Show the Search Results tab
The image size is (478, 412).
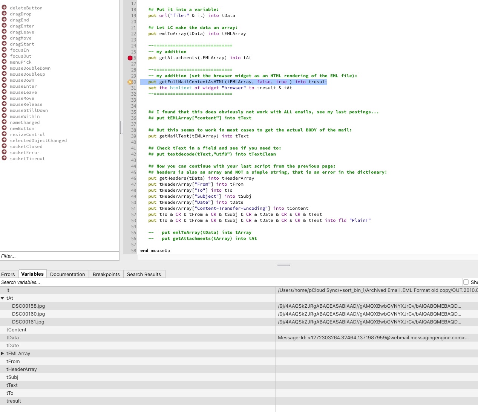pos(144,274)
